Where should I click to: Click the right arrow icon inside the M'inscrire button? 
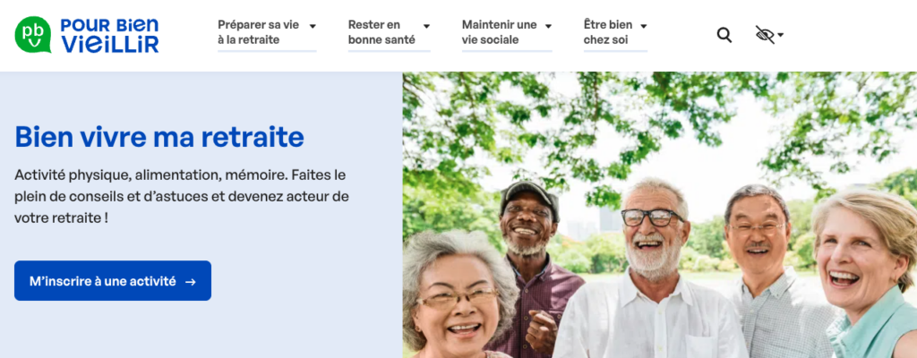[x=190, y=282]
